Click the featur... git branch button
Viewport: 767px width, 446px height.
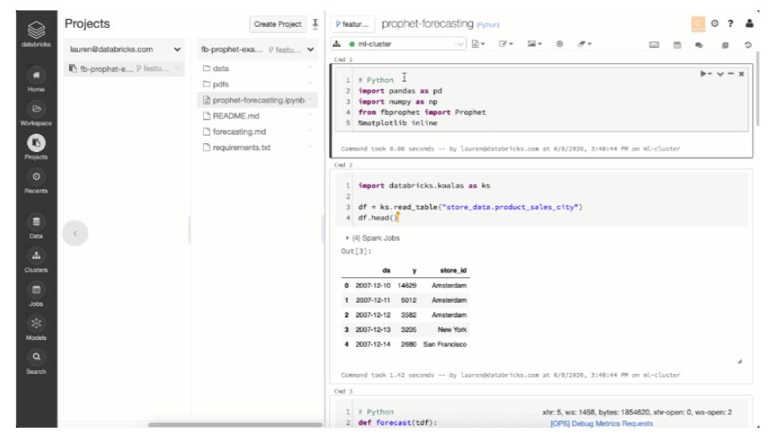(353, 24)
